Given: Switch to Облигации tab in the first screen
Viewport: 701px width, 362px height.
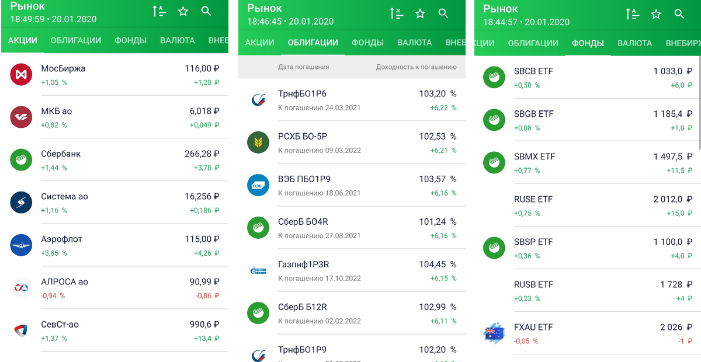Looking at the screenshot, I should point(76,40).
